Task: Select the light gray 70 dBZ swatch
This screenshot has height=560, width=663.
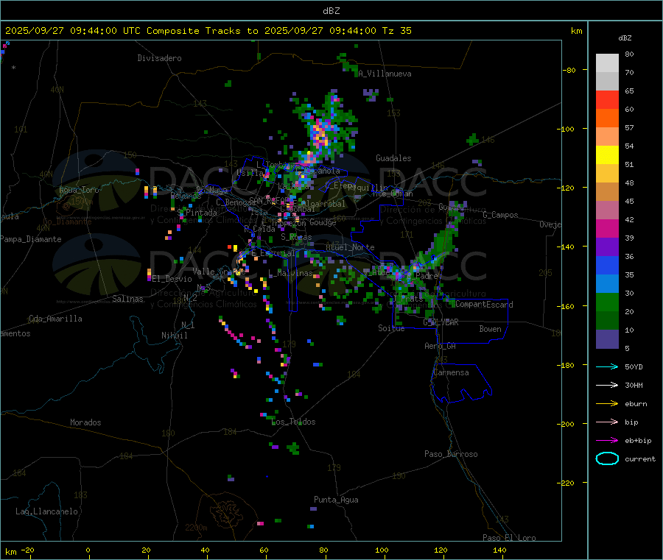Action: coord(607,63)
